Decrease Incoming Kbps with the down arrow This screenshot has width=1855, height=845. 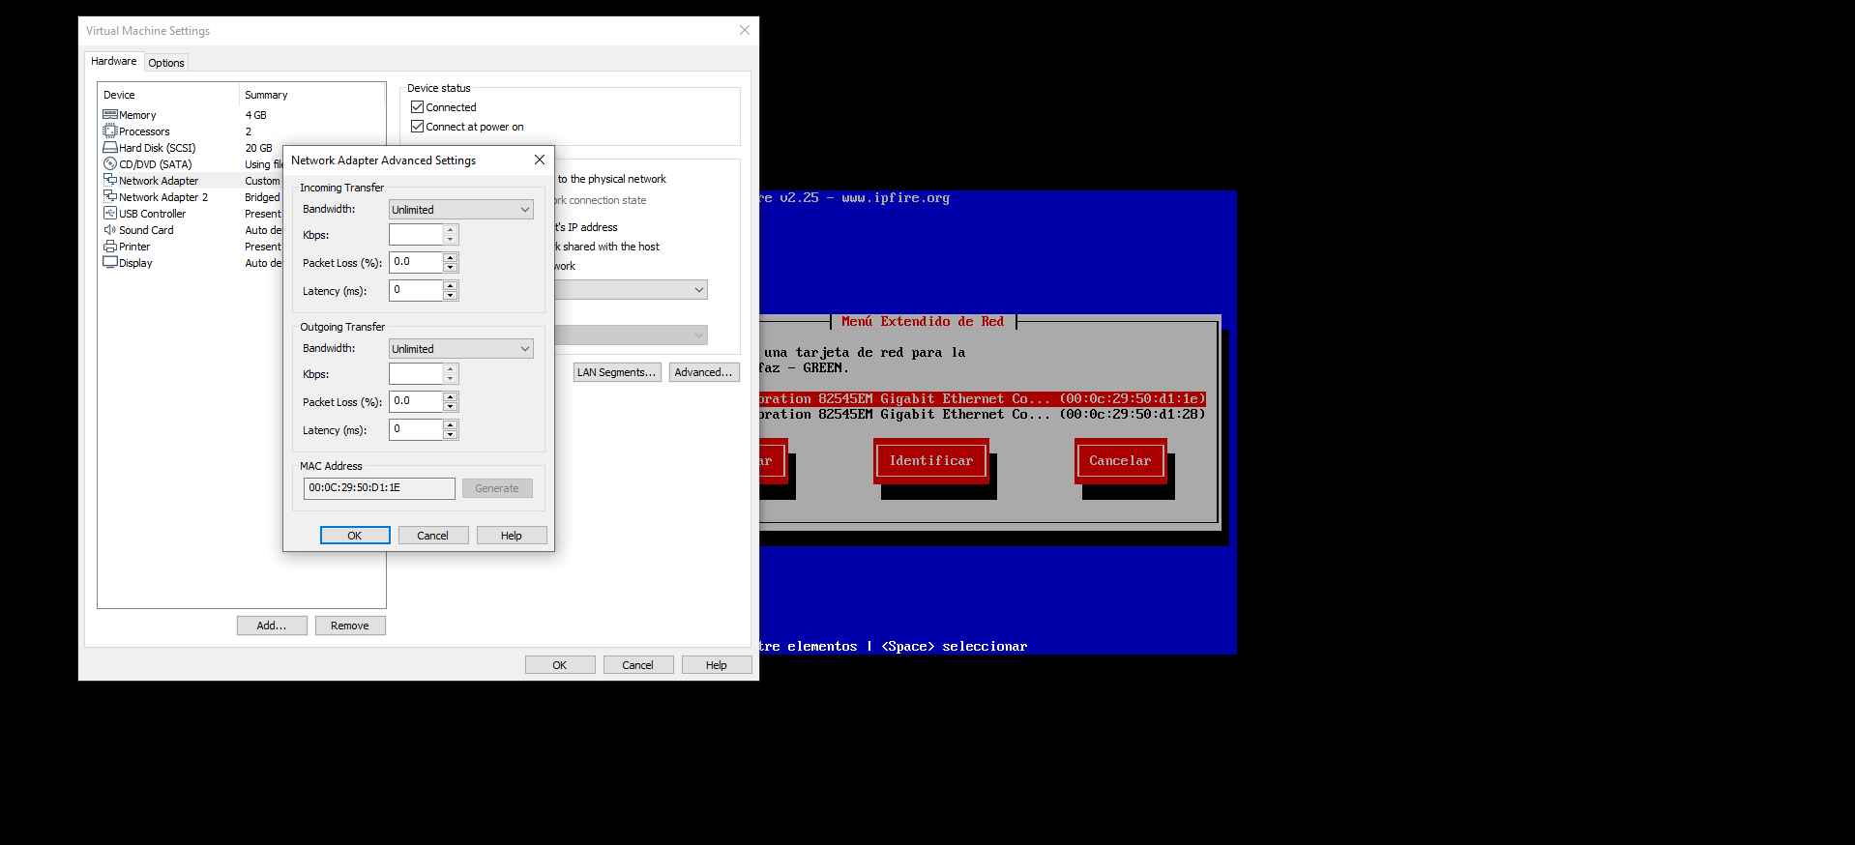click(451, 240)
